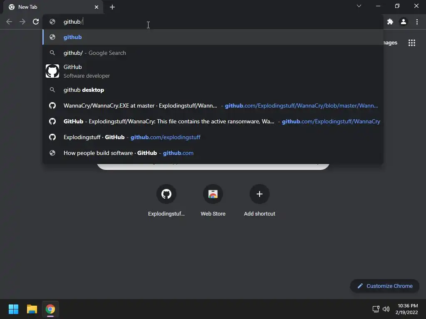Choose the github desktop search suggestion
Screen dimensions: 426x319
pos(213,90)
